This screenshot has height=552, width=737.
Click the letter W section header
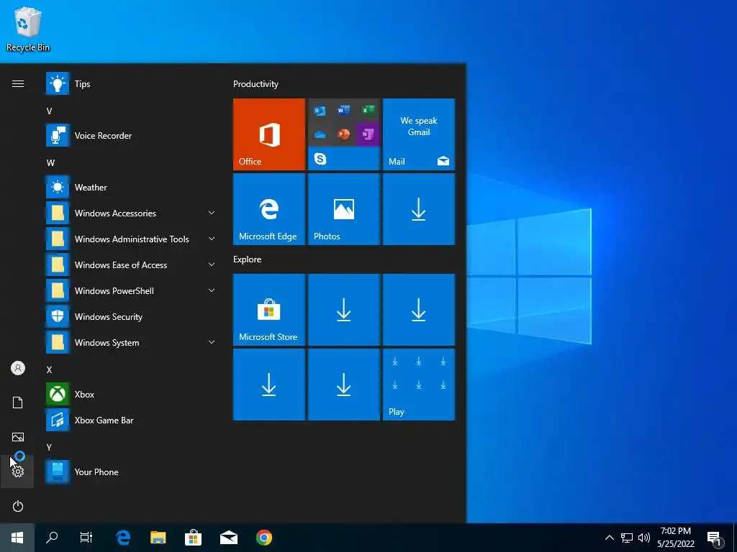(51, 163)
